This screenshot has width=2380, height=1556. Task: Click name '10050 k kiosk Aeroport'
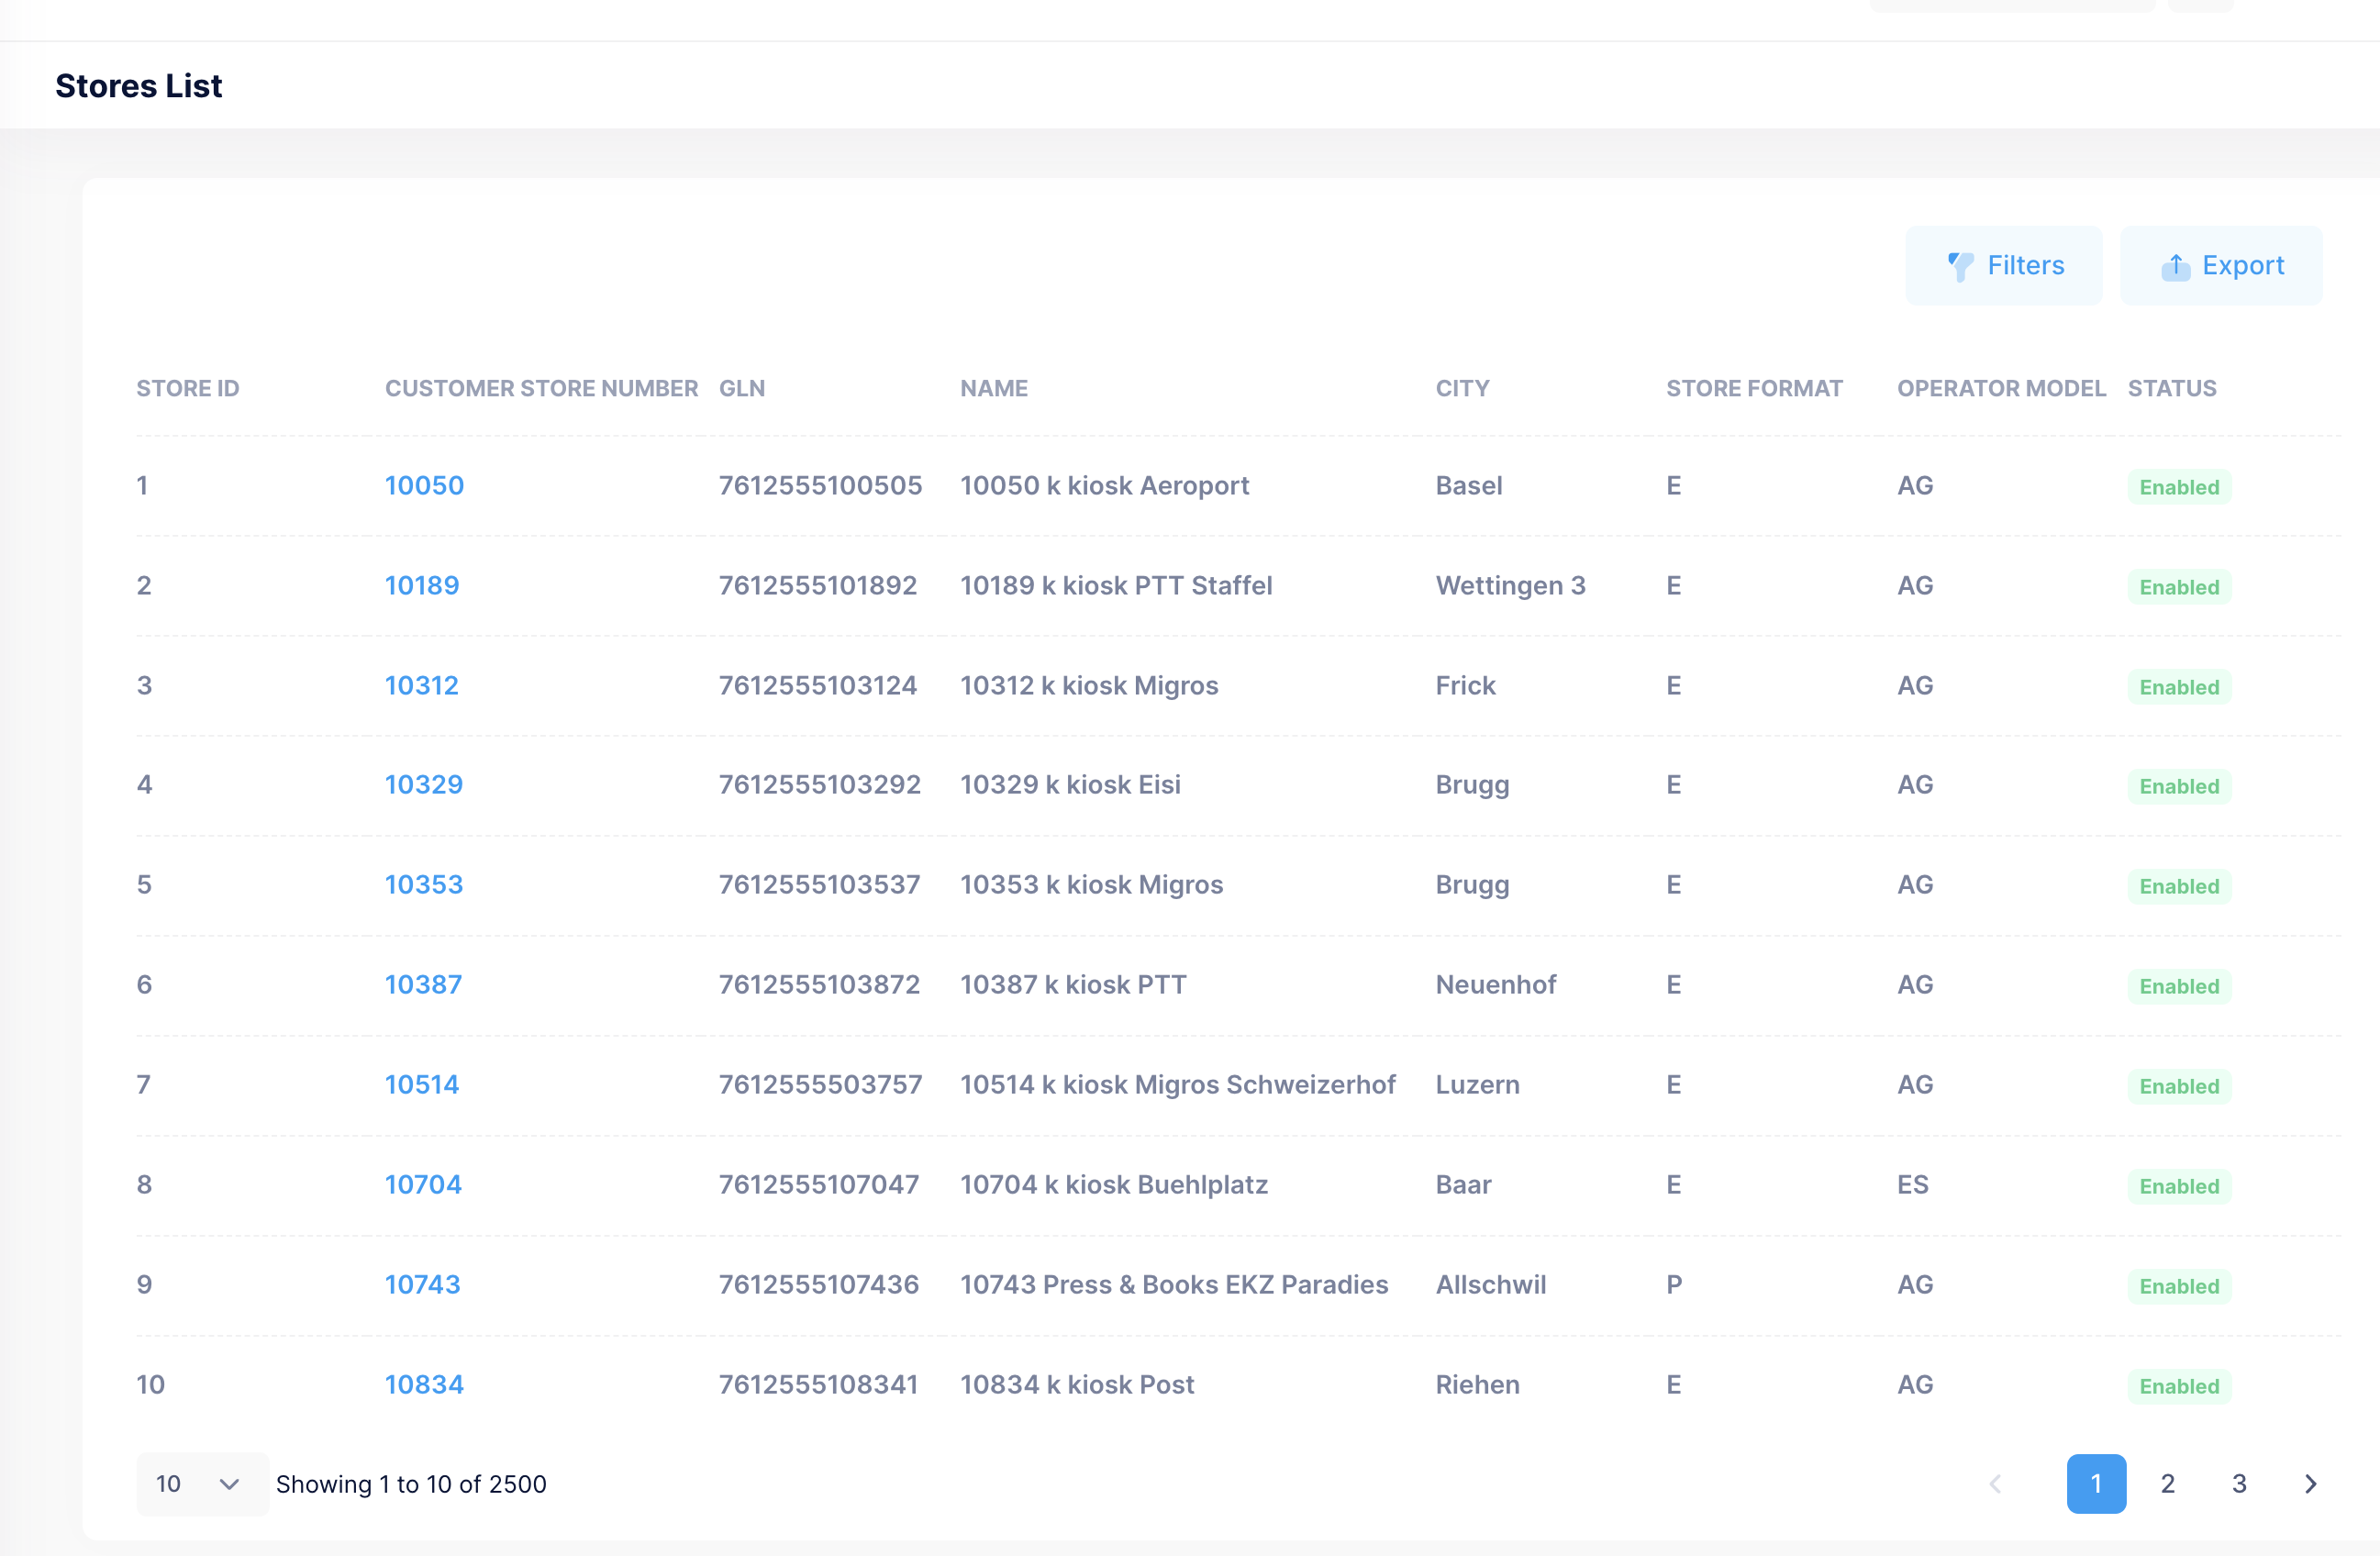(x=1104, y=486)
